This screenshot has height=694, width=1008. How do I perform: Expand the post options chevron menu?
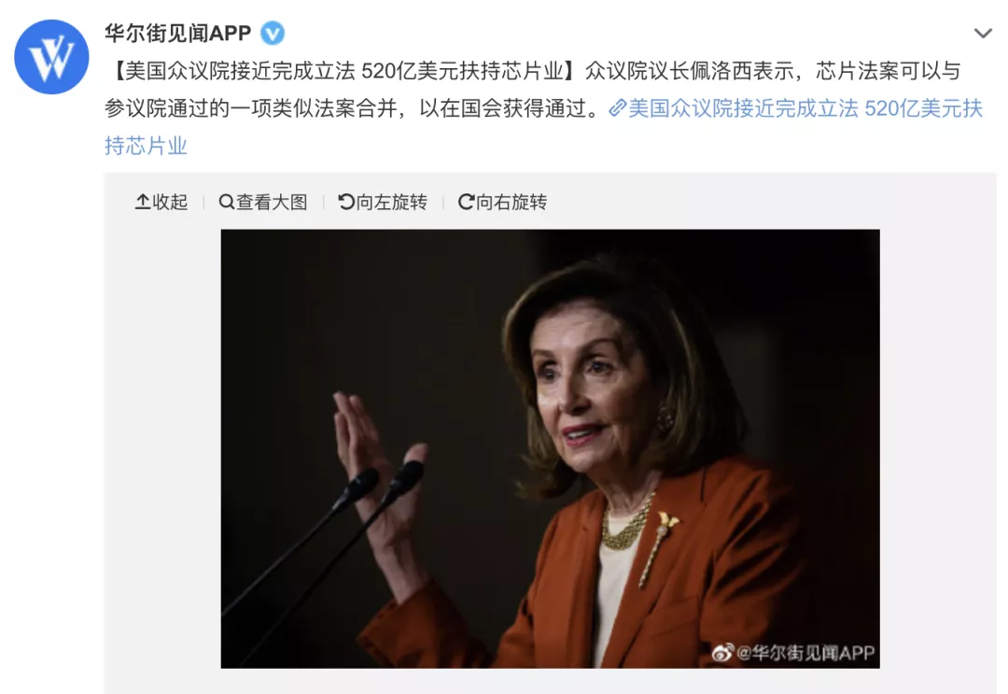pos(983,33)
